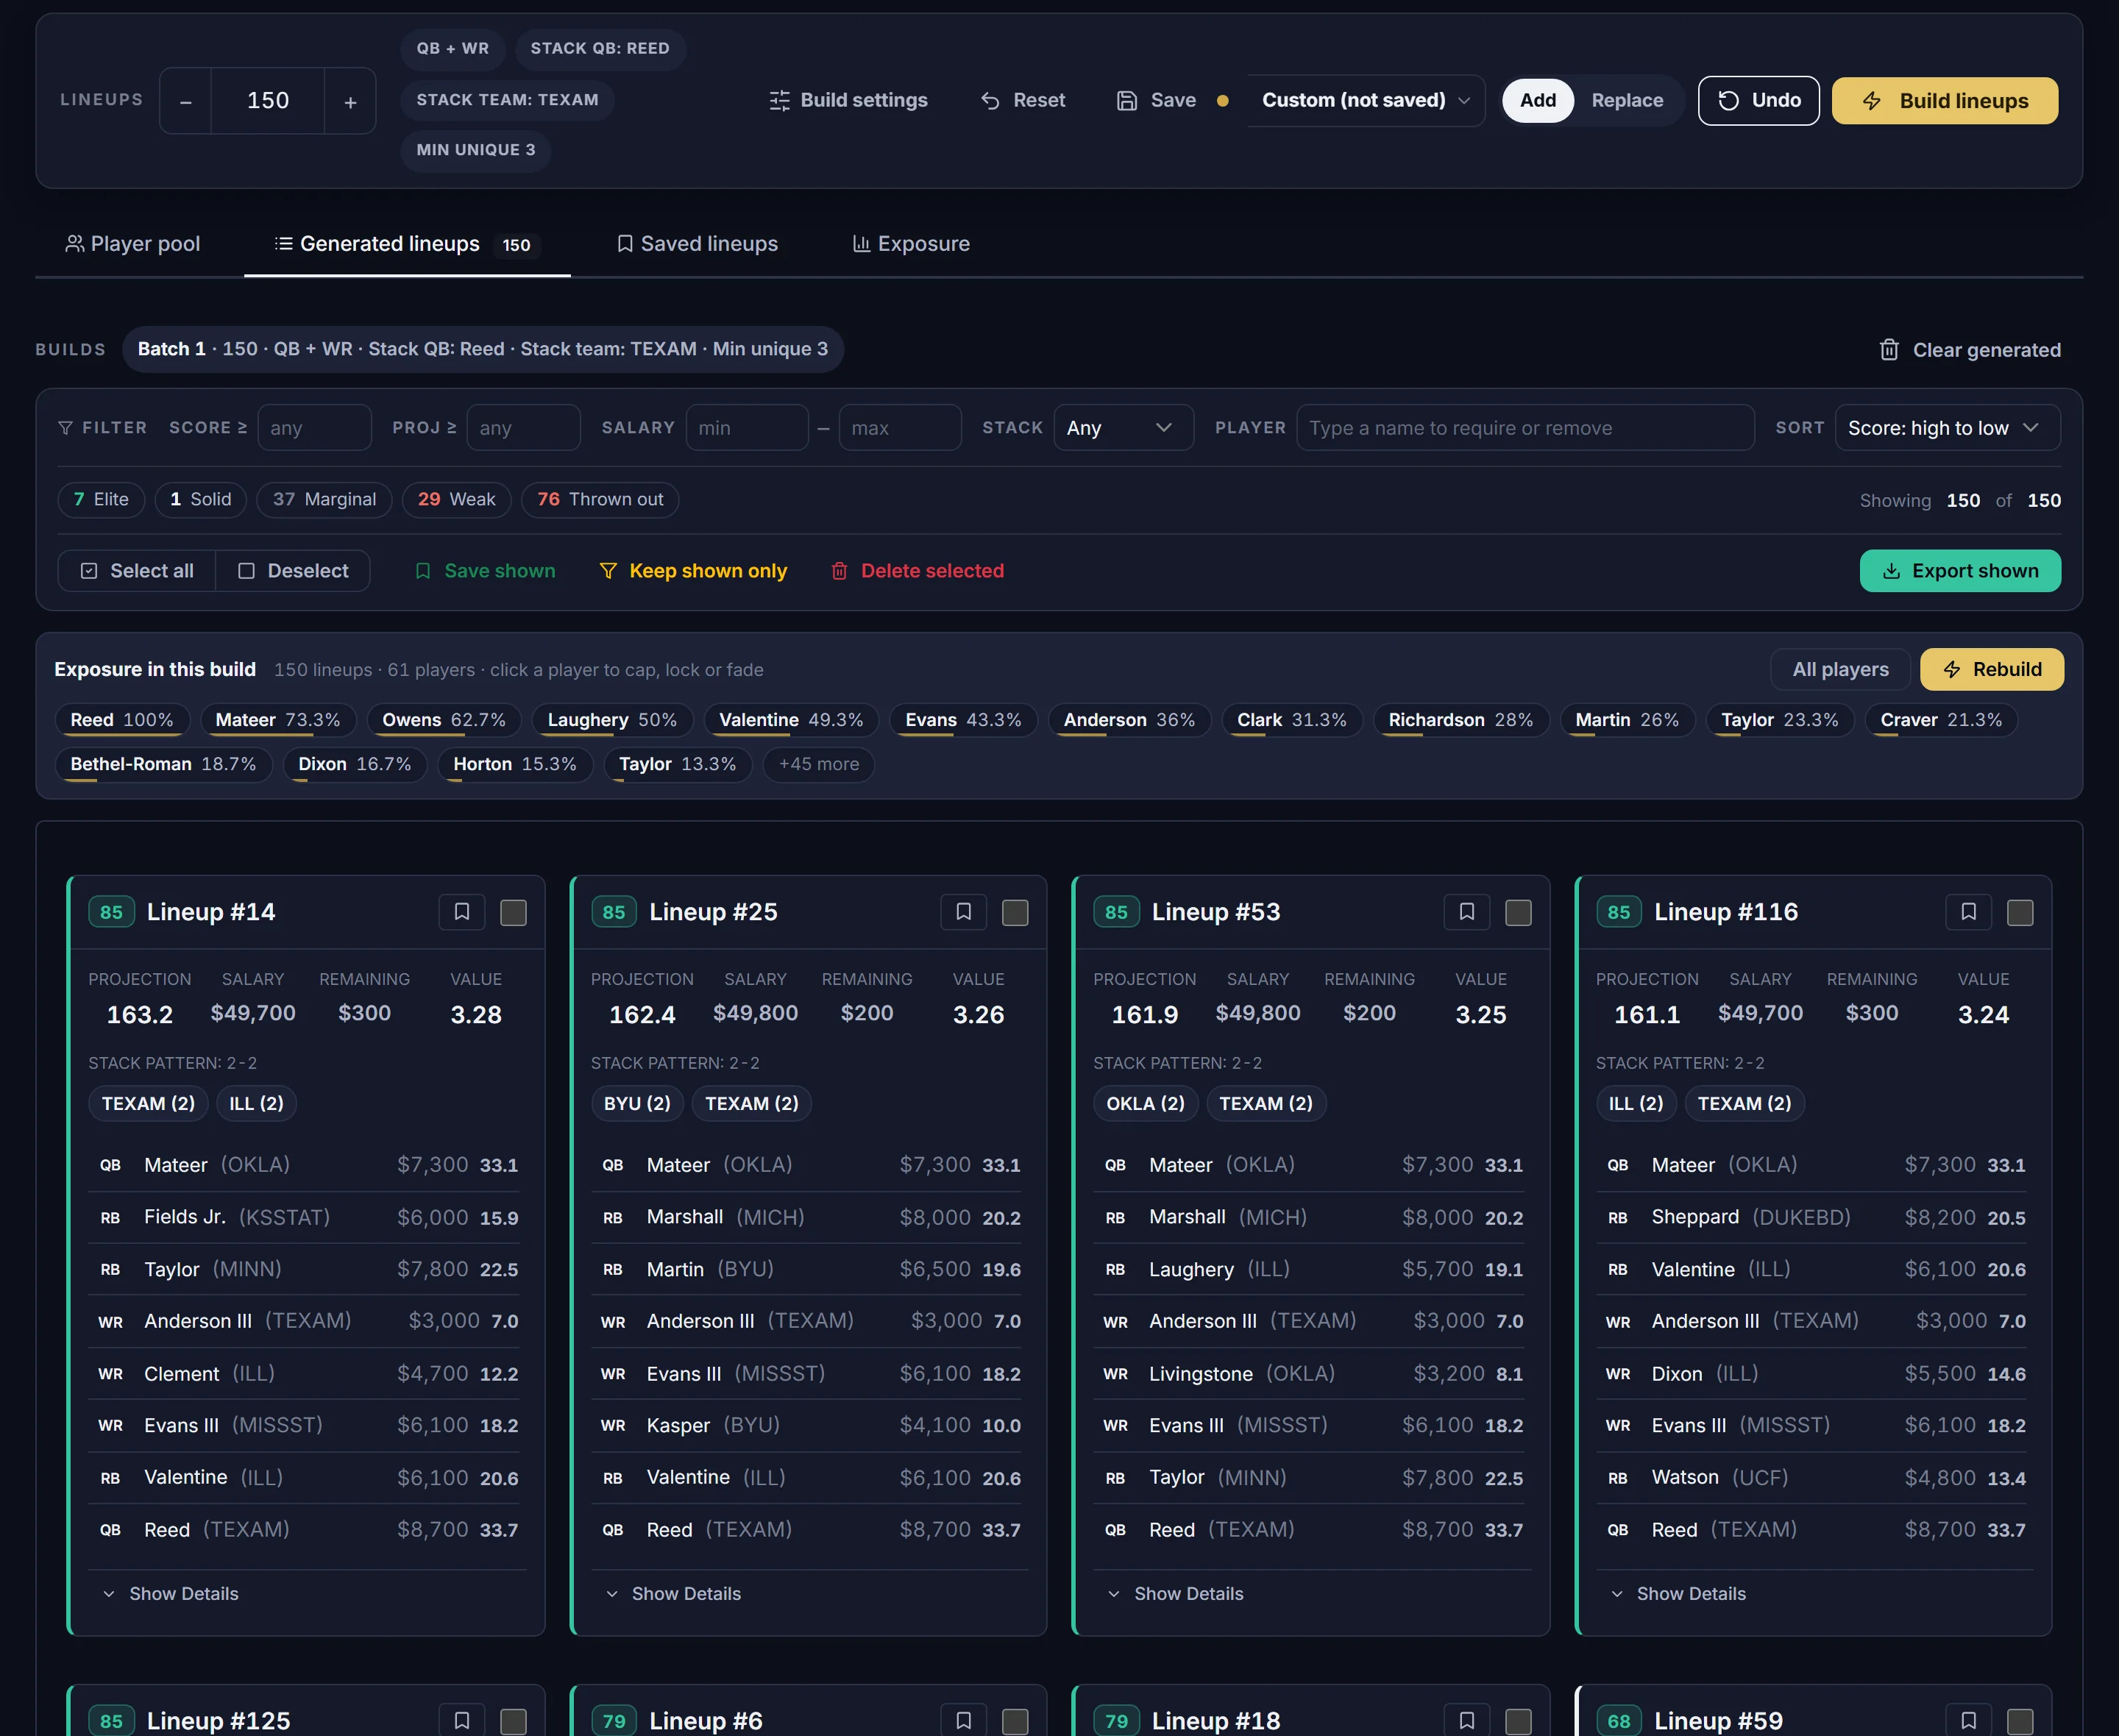Image resolution: width=2119 pixels, height=1736 pixels.
Task: Increase lineup count with the plus stepper
Action: 350,101
